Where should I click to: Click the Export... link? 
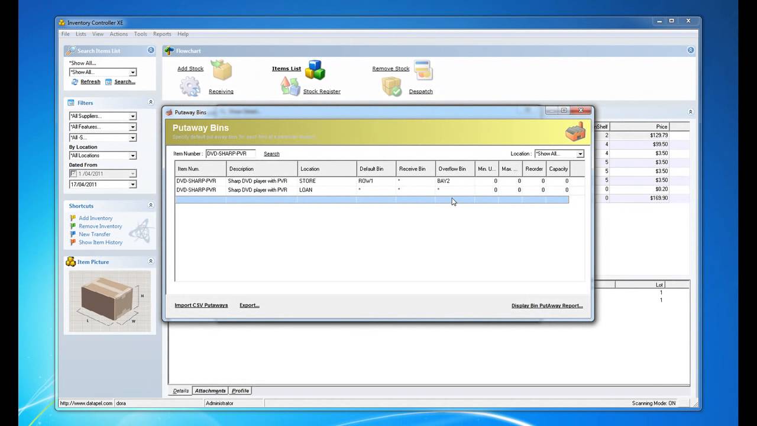point(250,305)
